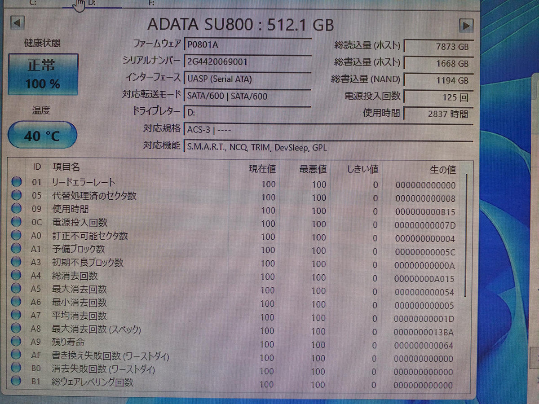
Task: Click the ID column header
Action: [x=37, y=167]
